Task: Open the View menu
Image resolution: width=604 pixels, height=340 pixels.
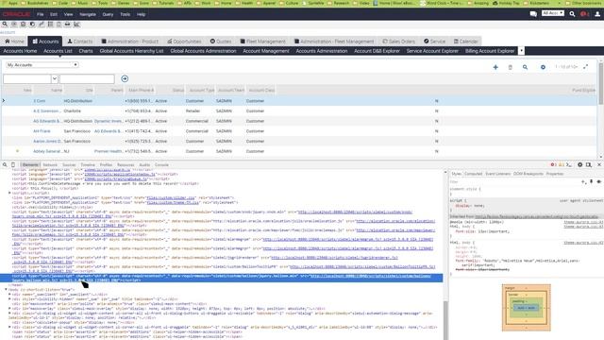Action: pyautogui.click(x=68, y=14)
